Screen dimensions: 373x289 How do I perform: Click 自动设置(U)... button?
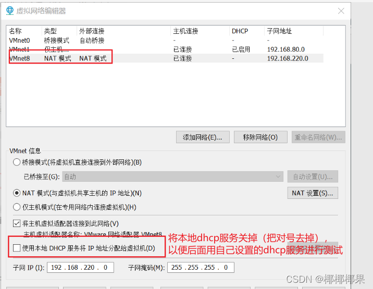point(313,177)
